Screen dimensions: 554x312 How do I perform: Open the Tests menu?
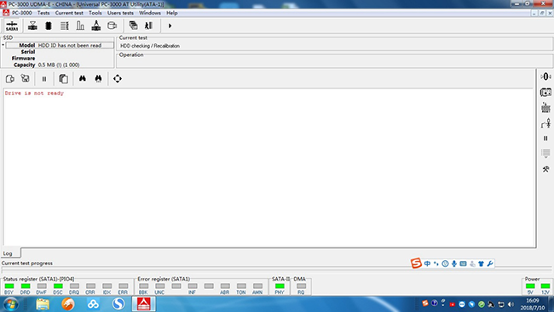tap(43, 13)
